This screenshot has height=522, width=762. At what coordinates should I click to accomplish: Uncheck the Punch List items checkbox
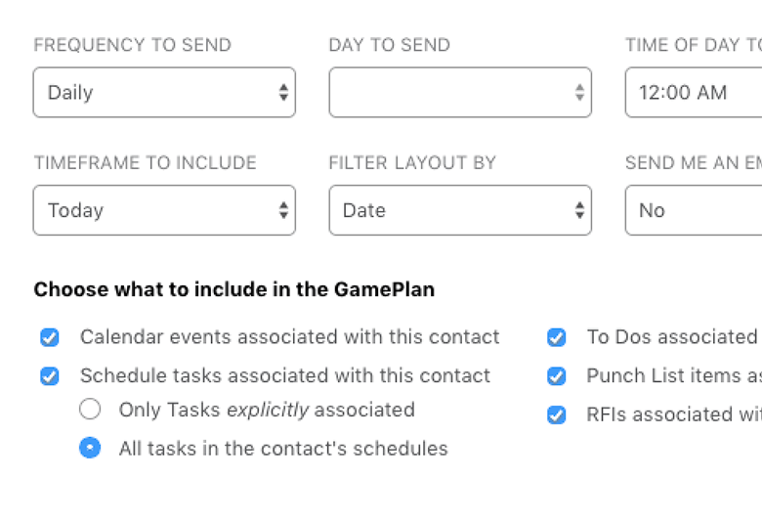556,376
